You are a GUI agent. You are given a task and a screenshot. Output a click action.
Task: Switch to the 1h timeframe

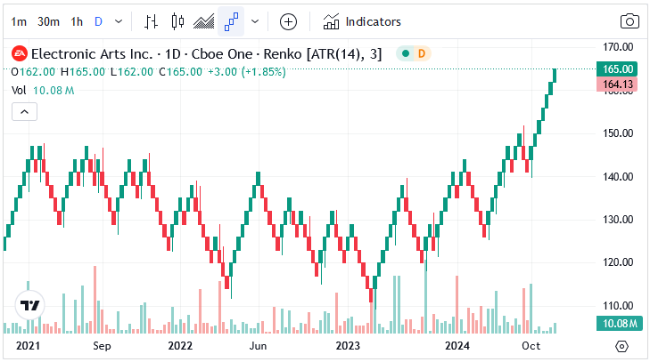pos(78,21)
